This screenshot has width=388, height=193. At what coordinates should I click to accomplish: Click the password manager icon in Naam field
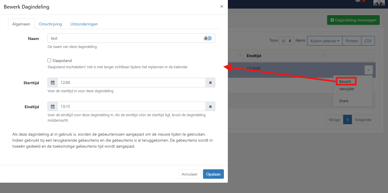(x=208, y=38)
